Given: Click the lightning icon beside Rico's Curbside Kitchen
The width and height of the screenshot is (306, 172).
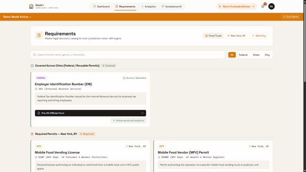Looking at the screenshot, I should click(x=220, y=6).
